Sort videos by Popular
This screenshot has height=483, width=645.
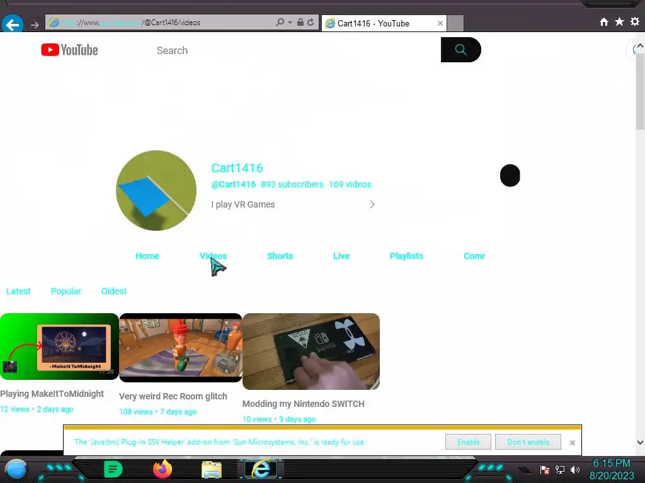(66, 291)
